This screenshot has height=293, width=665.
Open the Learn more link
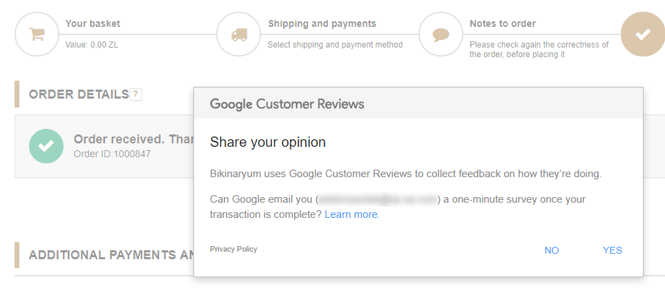pos(351,214)
